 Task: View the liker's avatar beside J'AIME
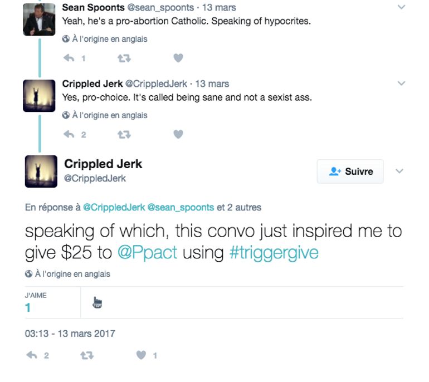pyautogui.click(x=97, y=302)
